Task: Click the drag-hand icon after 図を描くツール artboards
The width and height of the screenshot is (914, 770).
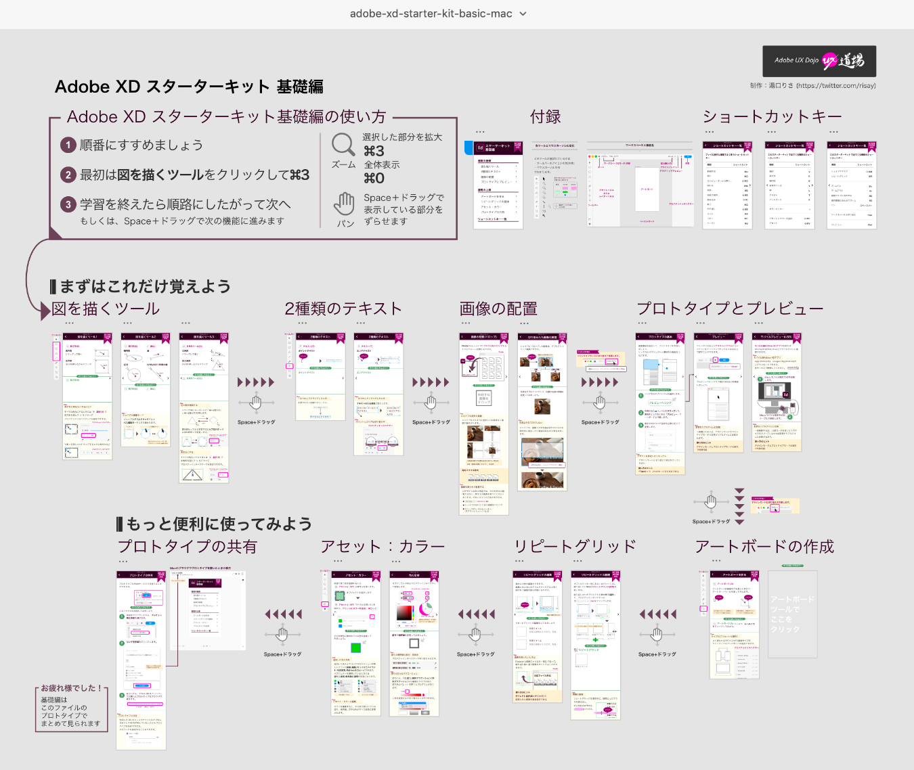Action: click(x=256, y=403)
